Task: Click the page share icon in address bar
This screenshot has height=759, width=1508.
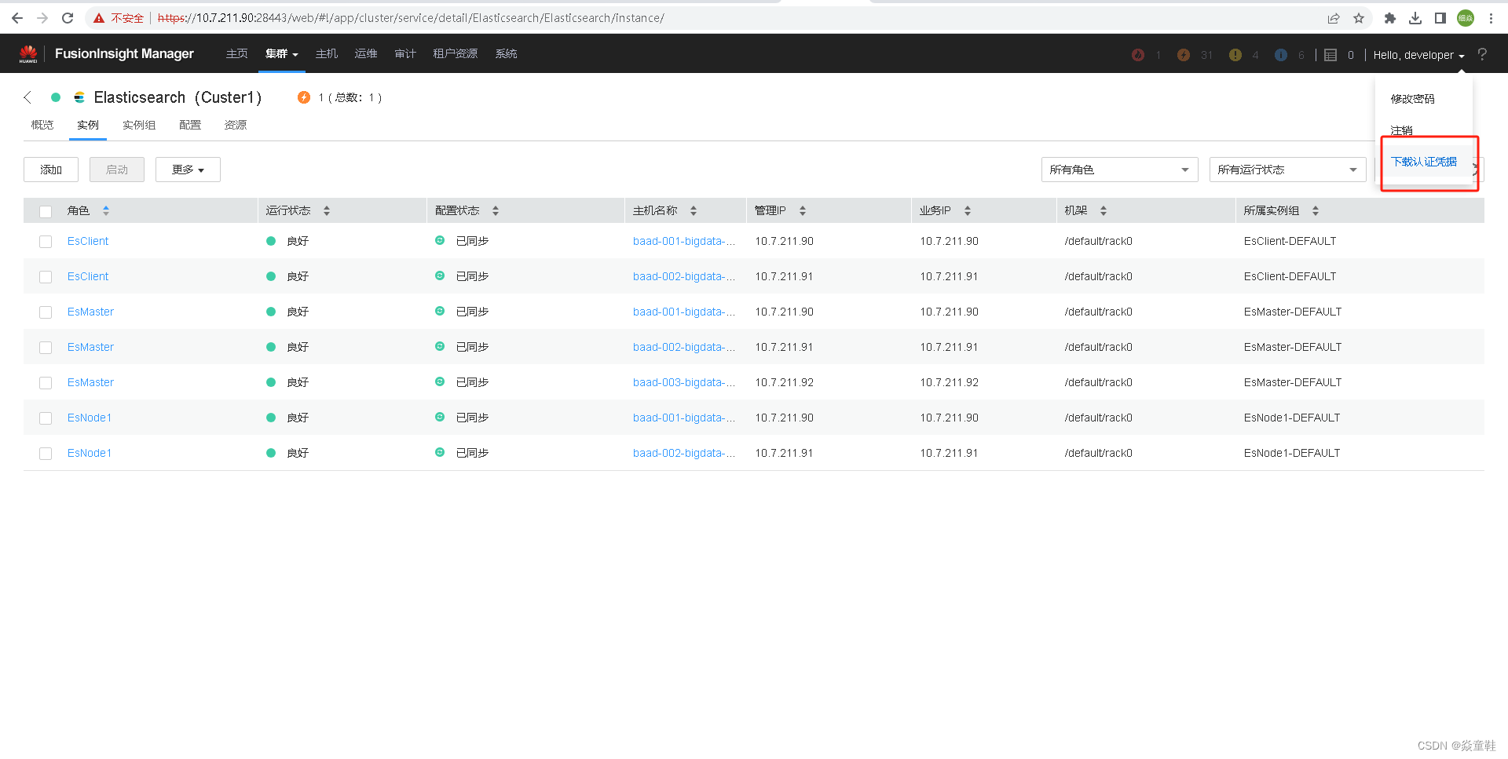Action: (1334, 18)
